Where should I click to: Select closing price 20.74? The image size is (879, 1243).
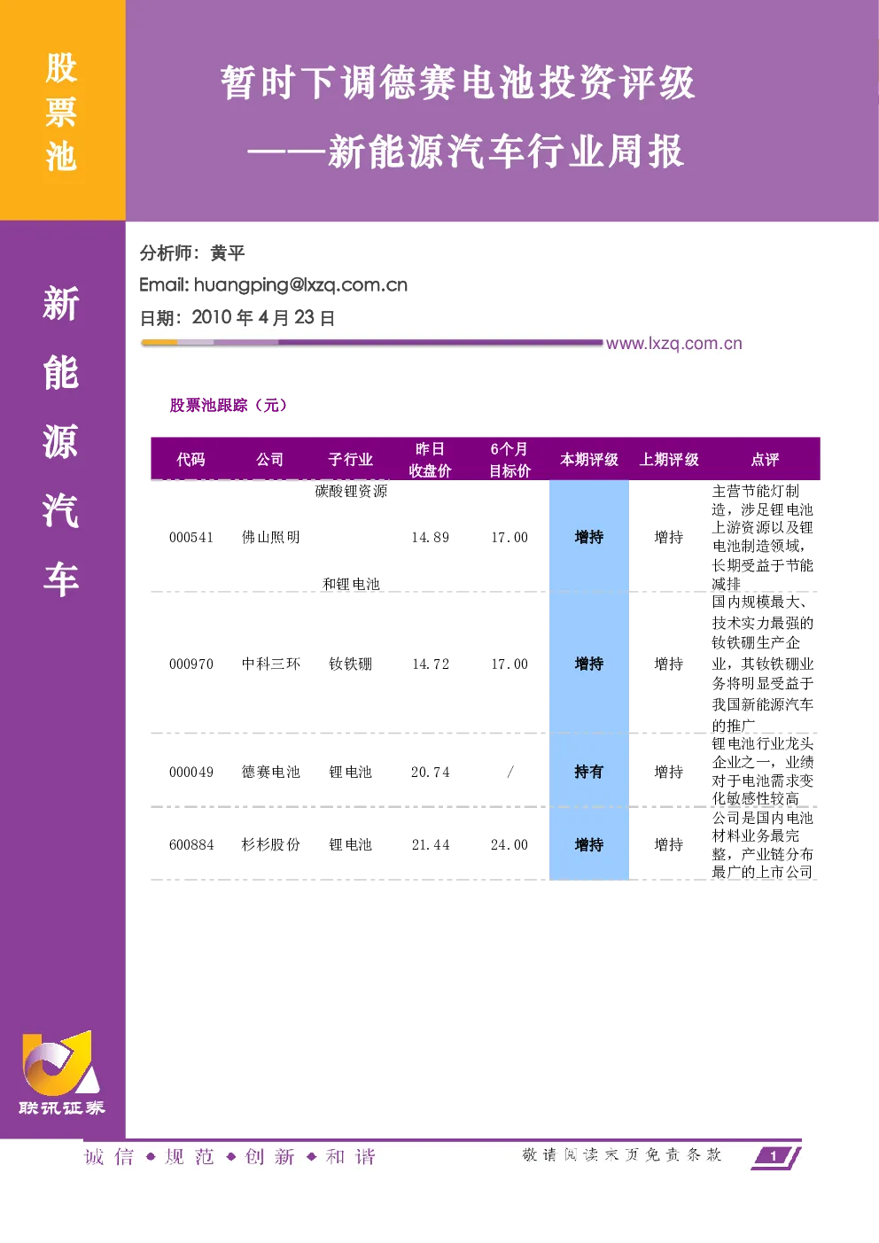(x=431, y=773)
